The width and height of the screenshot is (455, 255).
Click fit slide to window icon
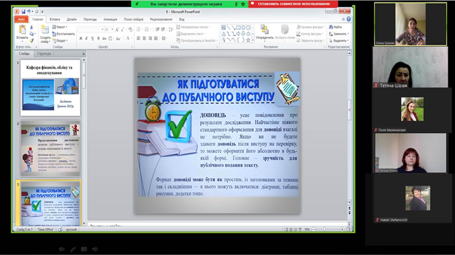click(348, 229)
